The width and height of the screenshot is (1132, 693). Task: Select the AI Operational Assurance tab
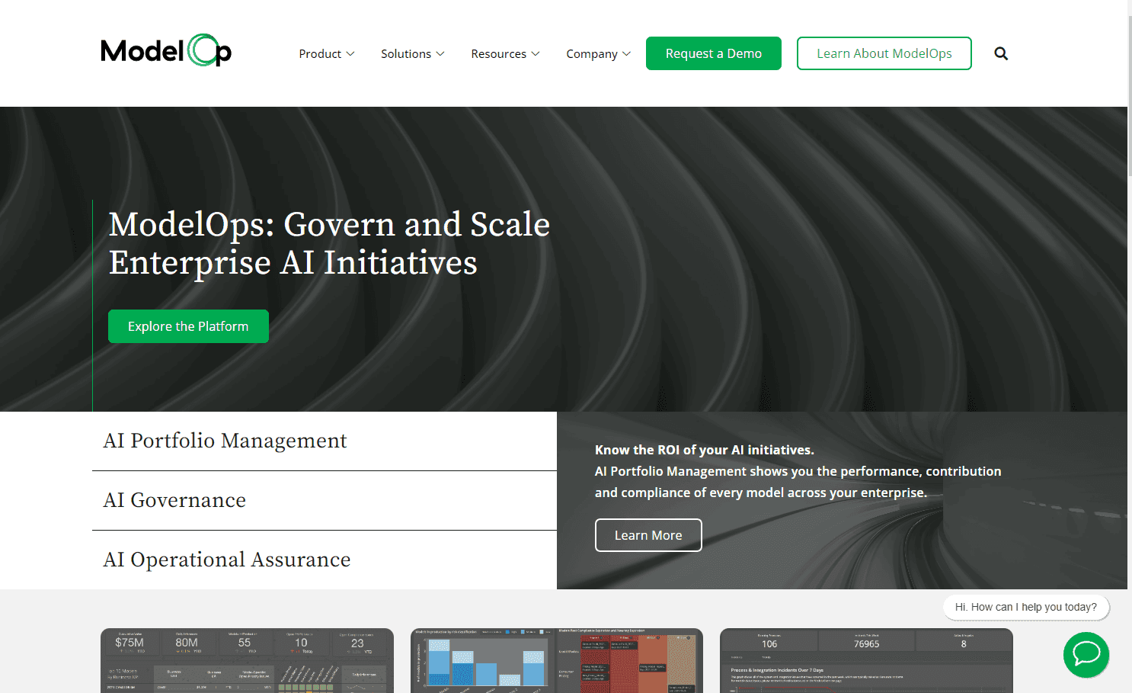325,560
